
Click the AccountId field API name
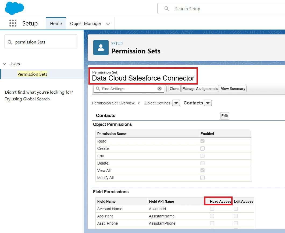point(157,209)
